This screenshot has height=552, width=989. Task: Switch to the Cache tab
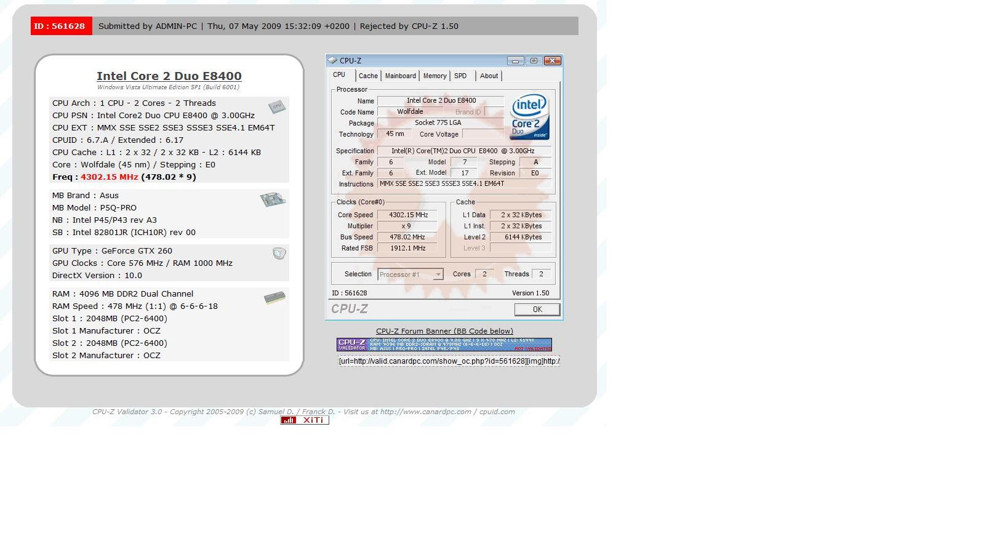coord(368,76)
